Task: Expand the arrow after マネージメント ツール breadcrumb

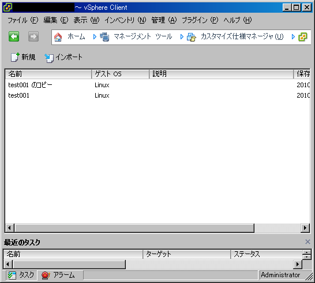Action: point(182,36)
